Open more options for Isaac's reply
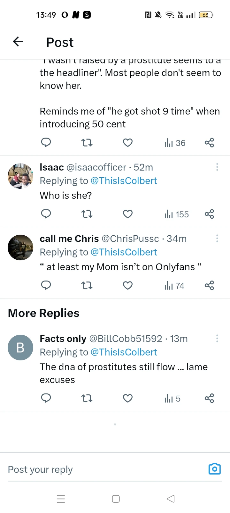Viewport: 230px width, 513px height. [x=217, y=167]
